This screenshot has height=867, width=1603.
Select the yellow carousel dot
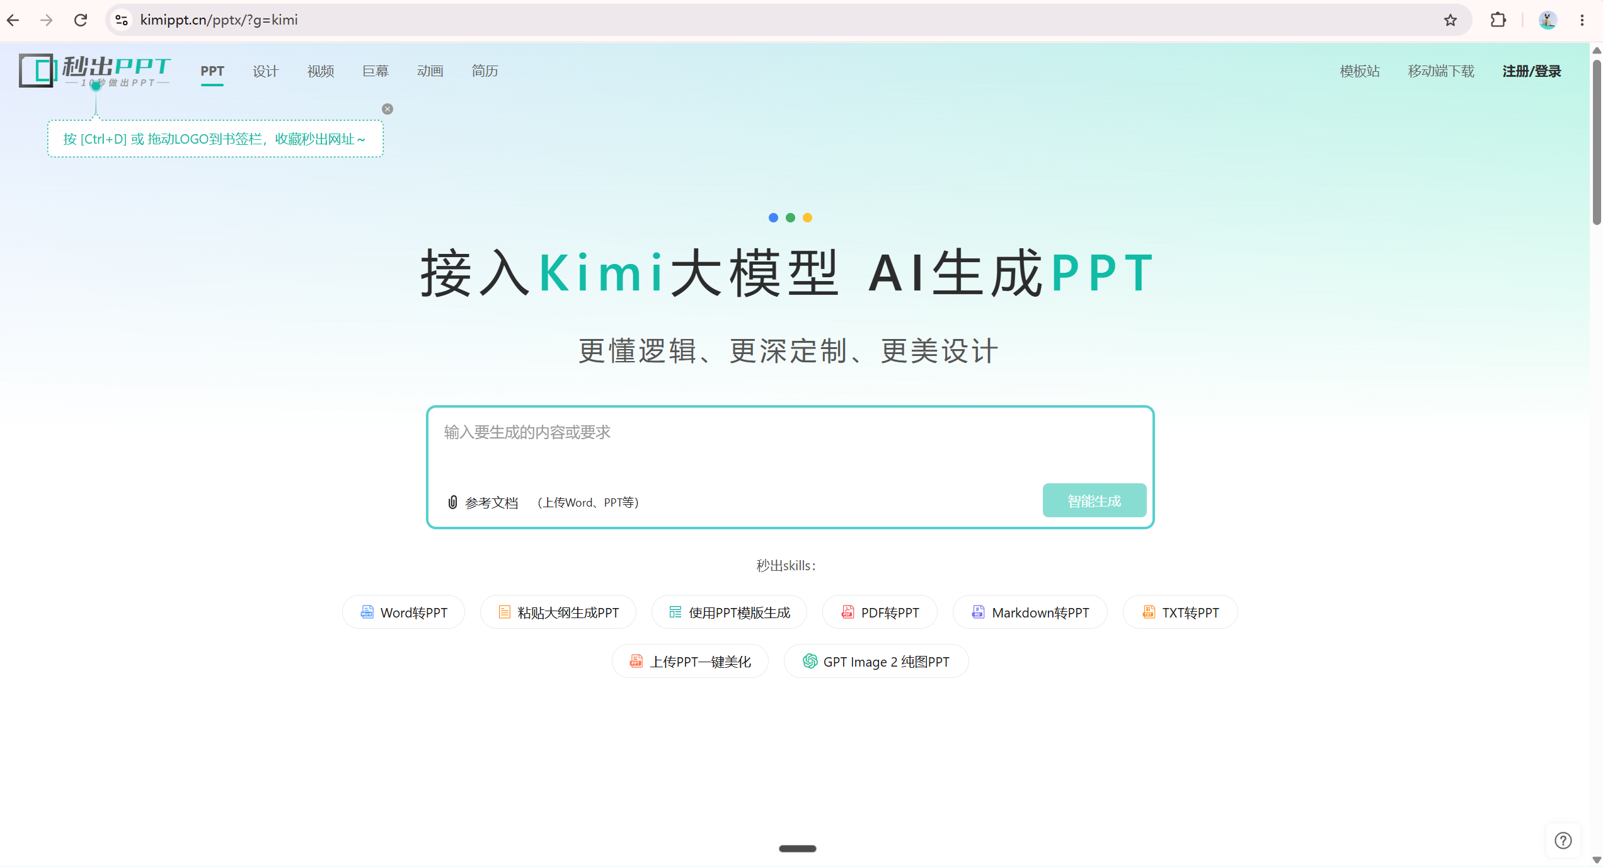[807, 218]
